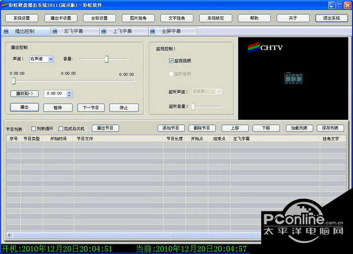Click the play-to time input field
Viewport: 353px width, 254px height.
tap(55, 93)
